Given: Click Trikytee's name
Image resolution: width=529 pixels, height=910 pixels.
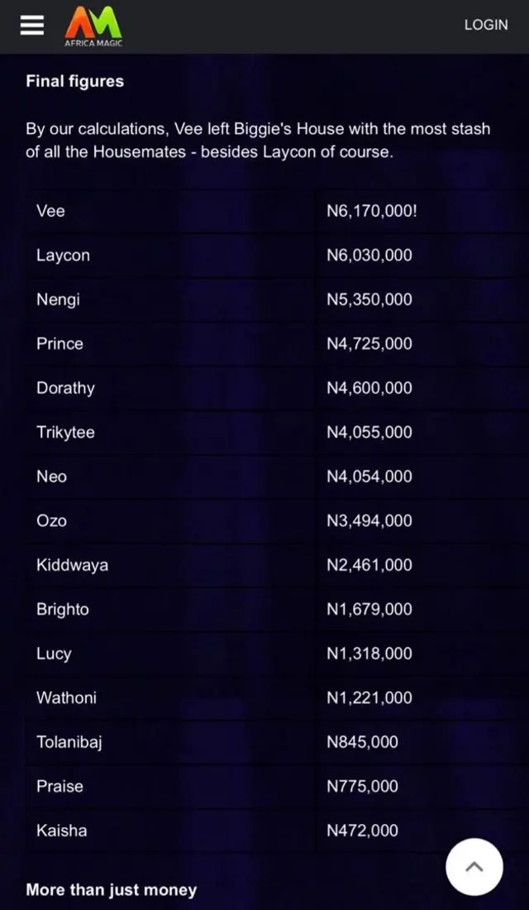Looking at the screenshot, I should click(65, 432).
